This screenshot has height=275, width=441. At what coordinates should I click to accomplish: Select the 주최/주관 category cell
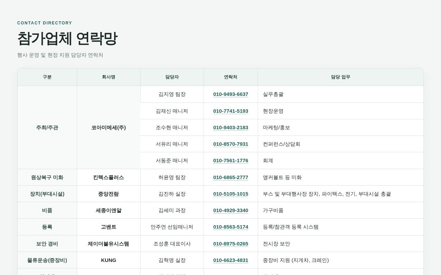47,128
